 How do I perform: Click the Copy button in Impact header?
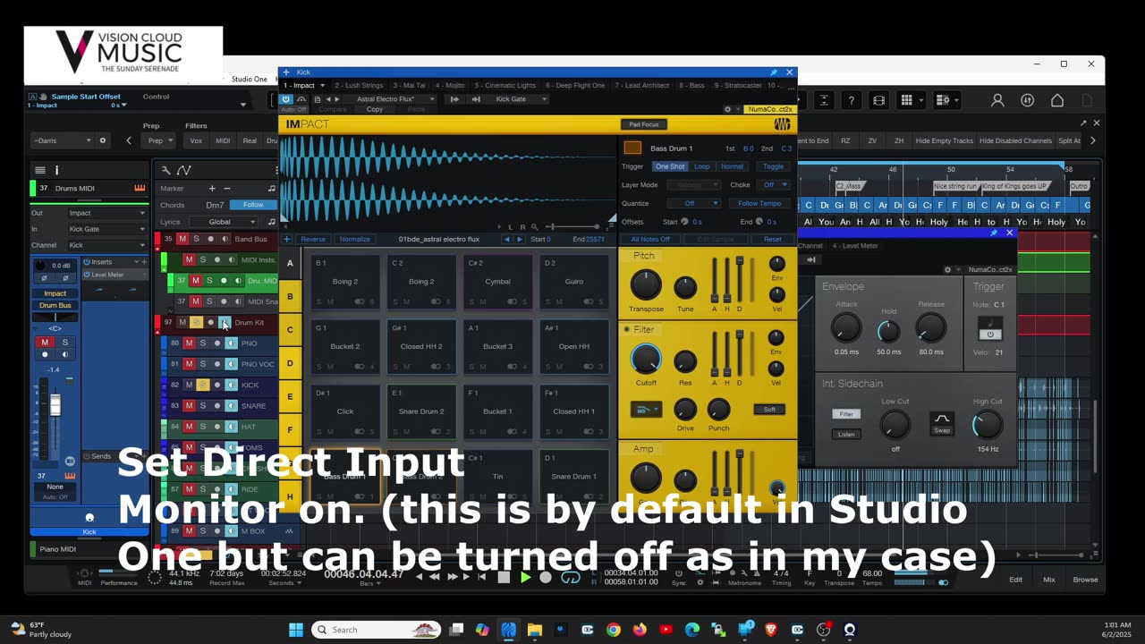pos(374,109)
